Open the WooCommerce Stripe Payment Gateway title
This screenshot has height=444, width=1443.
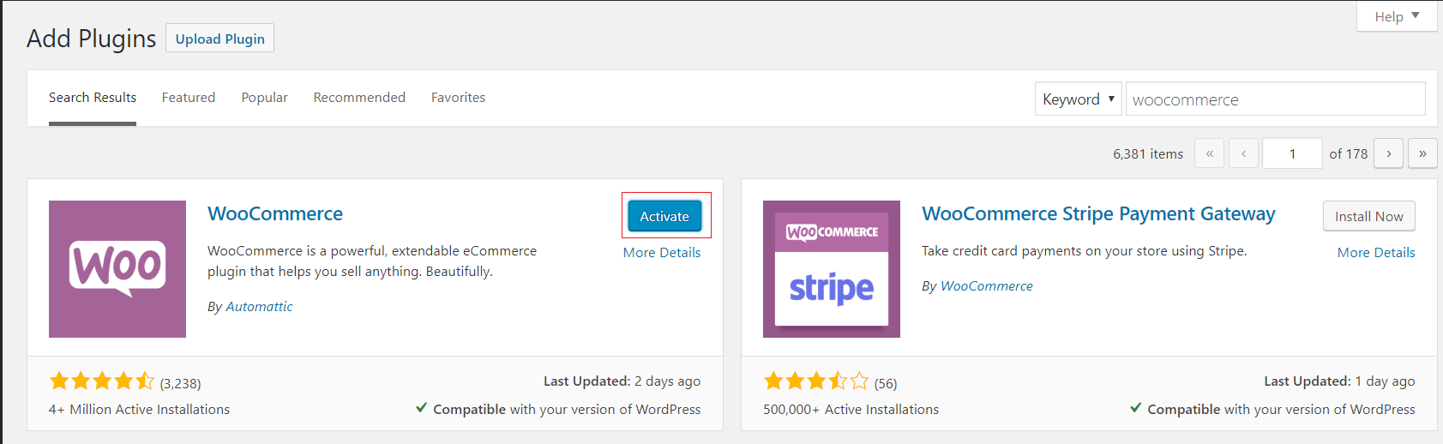click(1098, 213)
